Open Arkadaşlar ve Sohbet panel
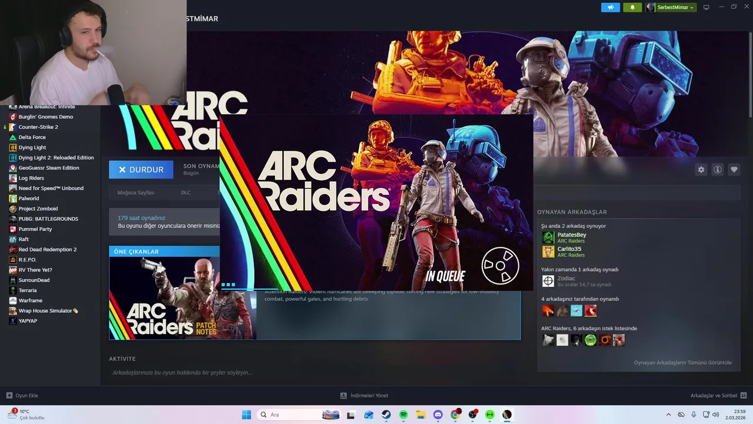753x424 pixels. pyautogui.click(x=718, y=396)
